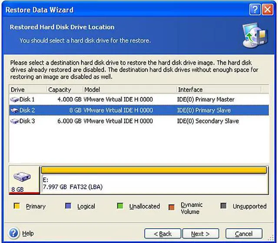
Task: Open the Help link at the bottom
Action: point(28,233)
